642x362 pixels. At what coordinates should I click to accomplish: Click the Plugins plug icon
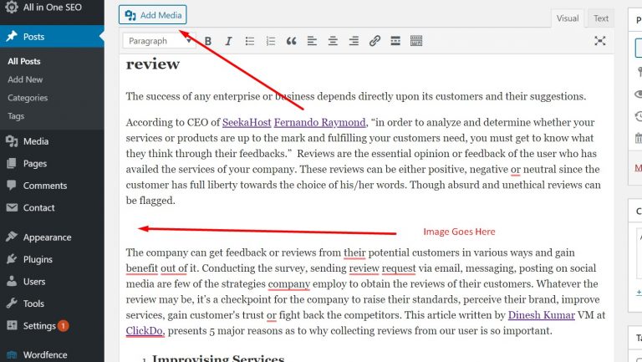[12, 259]
